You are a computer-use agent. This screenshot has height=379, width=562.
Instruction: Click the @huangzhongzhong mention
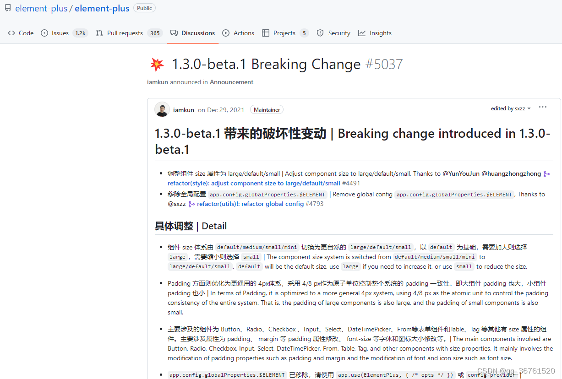click(x=511, y=174)
